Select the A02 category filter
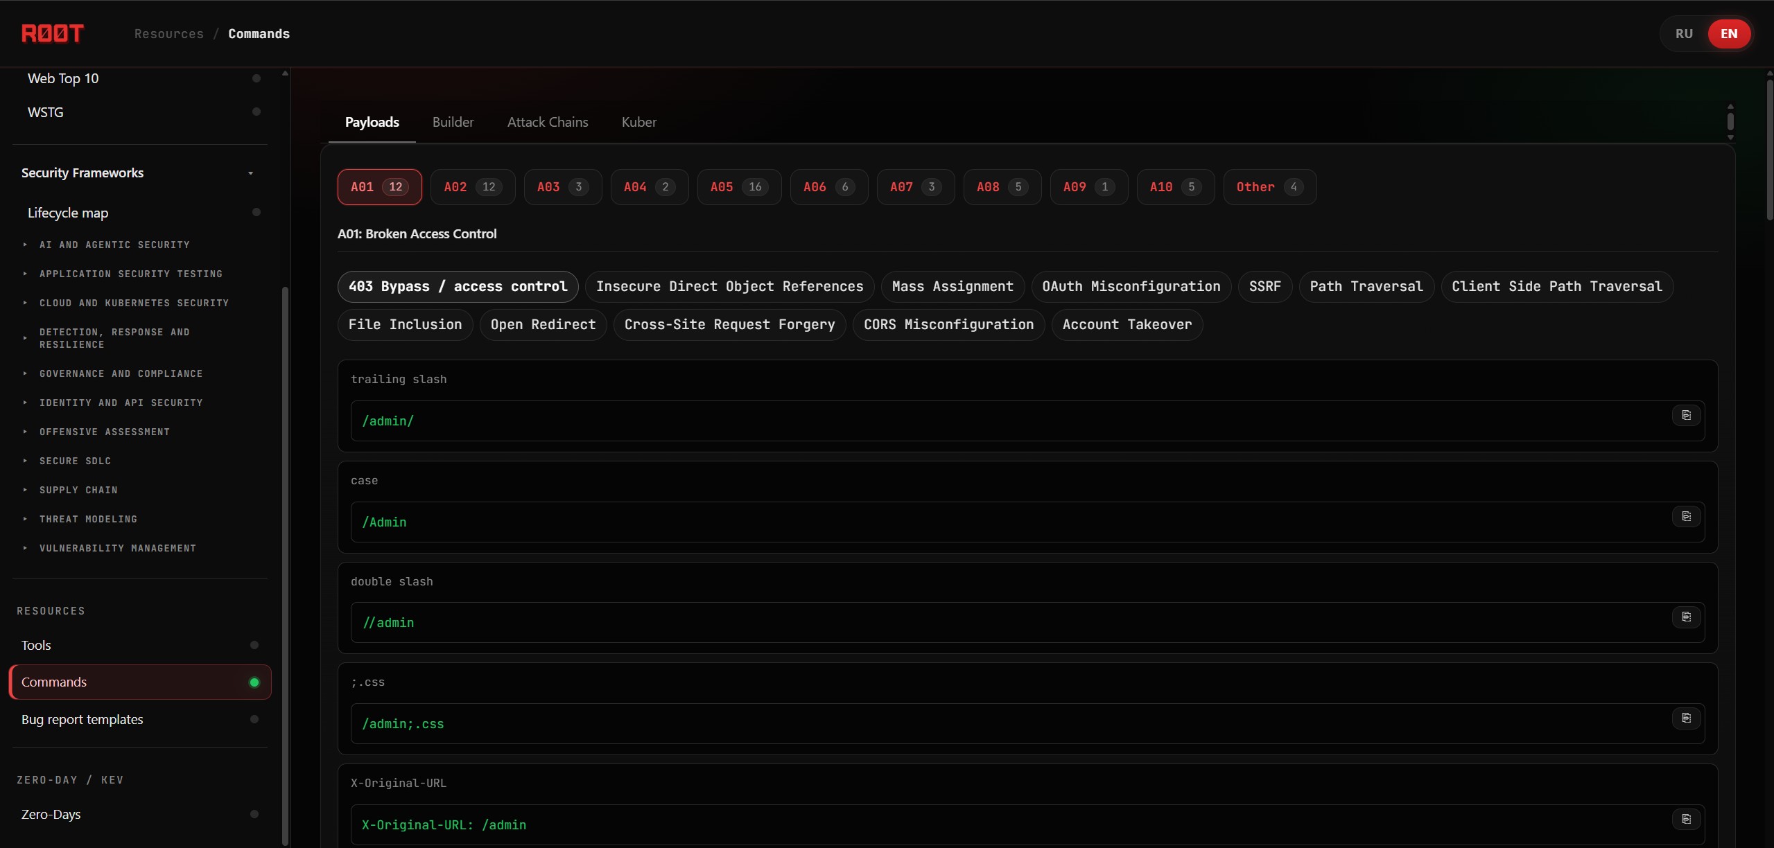This screenshot has height=848, width=1774. (x=473, y=187)
